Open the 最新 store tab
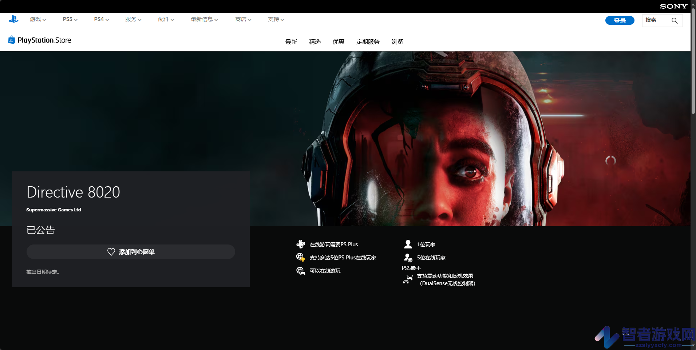 (291, 42)
